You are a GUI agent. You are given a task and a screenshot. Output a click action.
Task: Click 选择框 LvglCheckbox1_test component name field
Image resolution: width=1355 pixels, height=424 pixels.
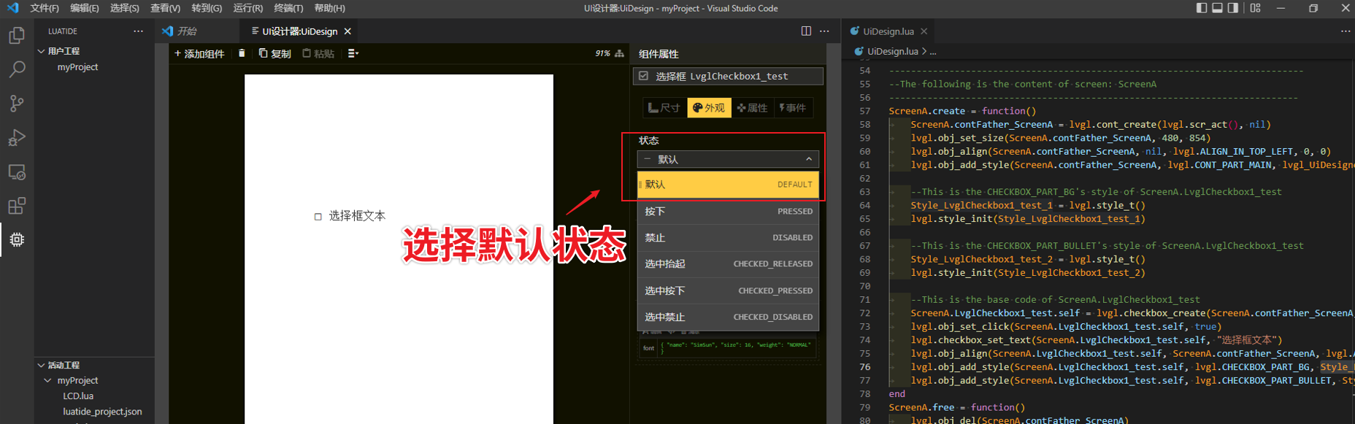pyautogui.click(x=728, y=76)
